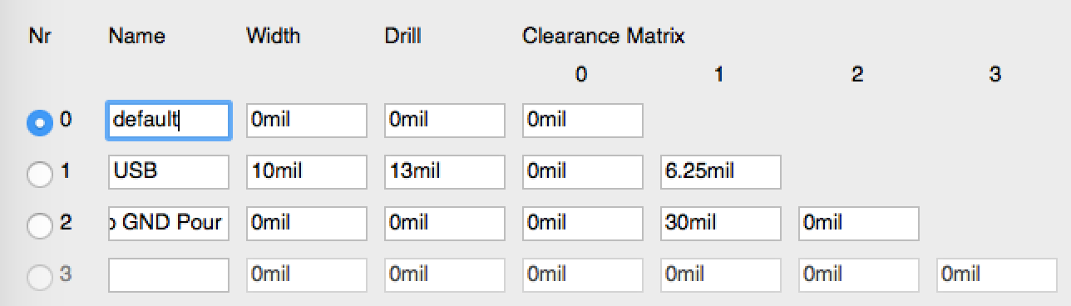Click GND Pour width field
The height and width of the screenshot is (306, 1071).
tap(307, 224)
